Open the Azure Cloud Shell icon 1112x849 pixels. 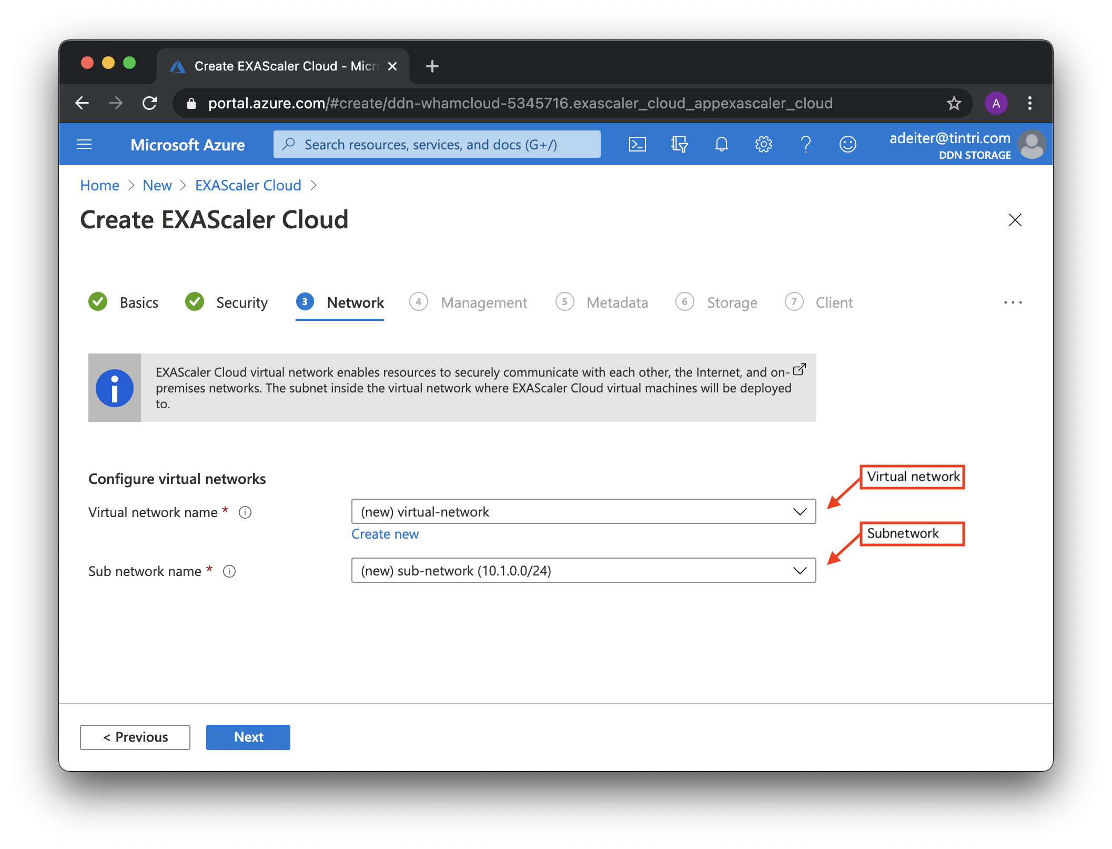point(637,144)
